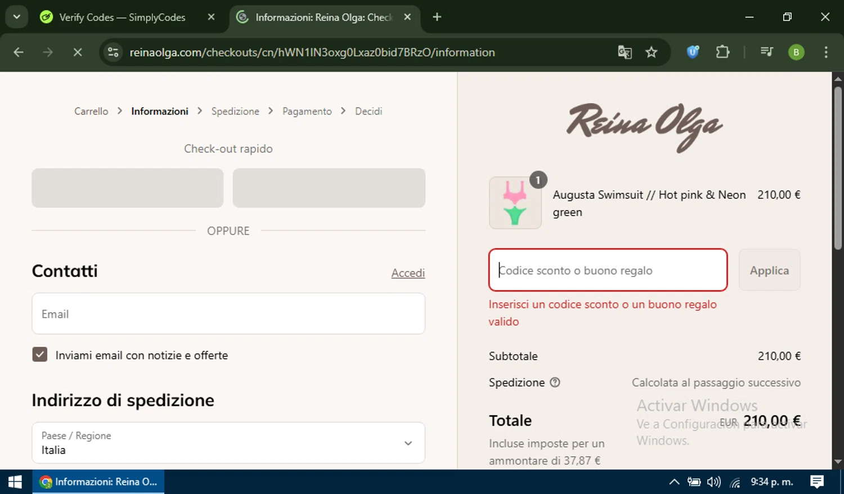Open the Chrome profile B avatar
Screen dimensions: 844x494
coord(796,52)
